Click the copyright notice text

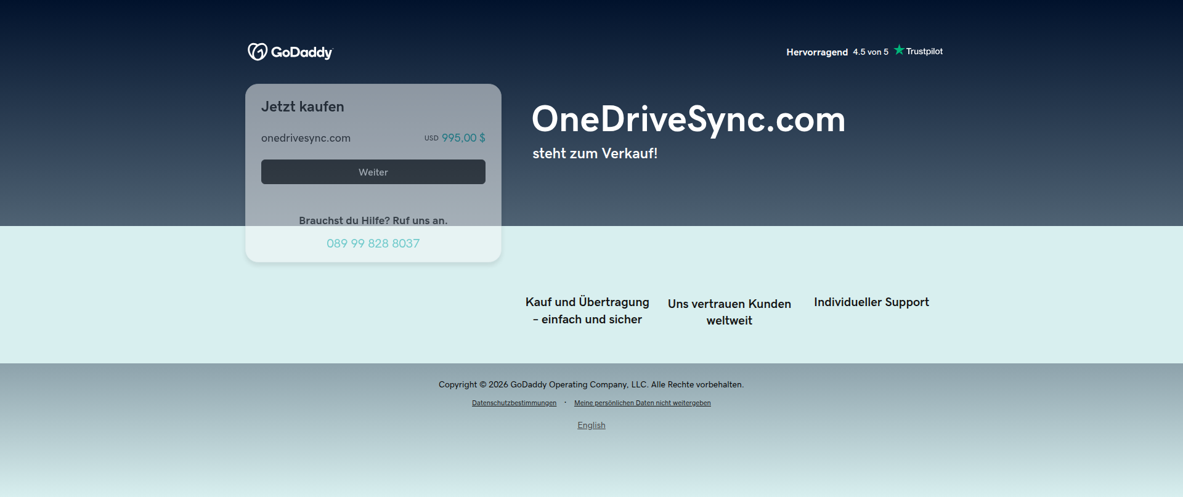[591, 384]
